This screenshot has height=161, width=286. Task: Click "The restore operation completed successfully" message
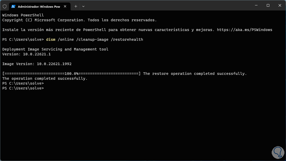click(x=195, y=74)
